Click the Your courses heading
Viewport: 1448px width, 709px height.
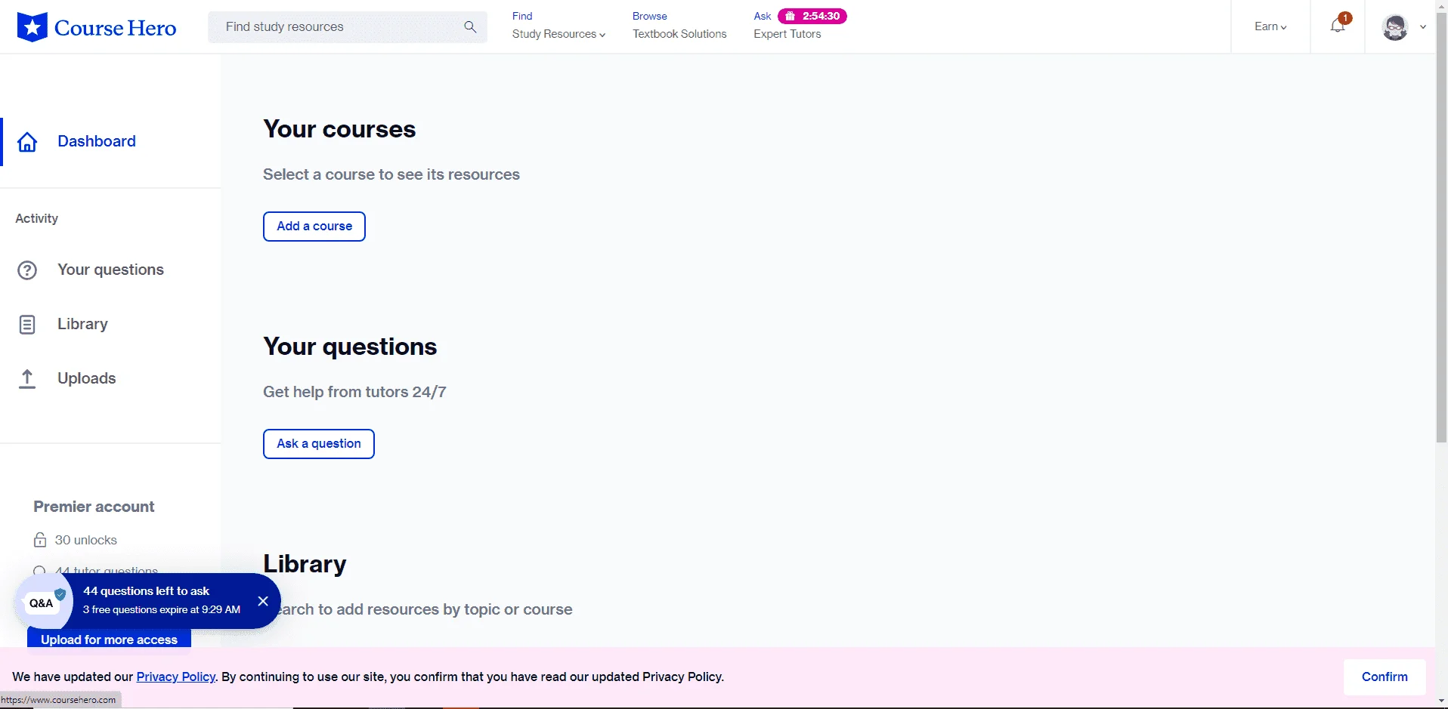339,129
